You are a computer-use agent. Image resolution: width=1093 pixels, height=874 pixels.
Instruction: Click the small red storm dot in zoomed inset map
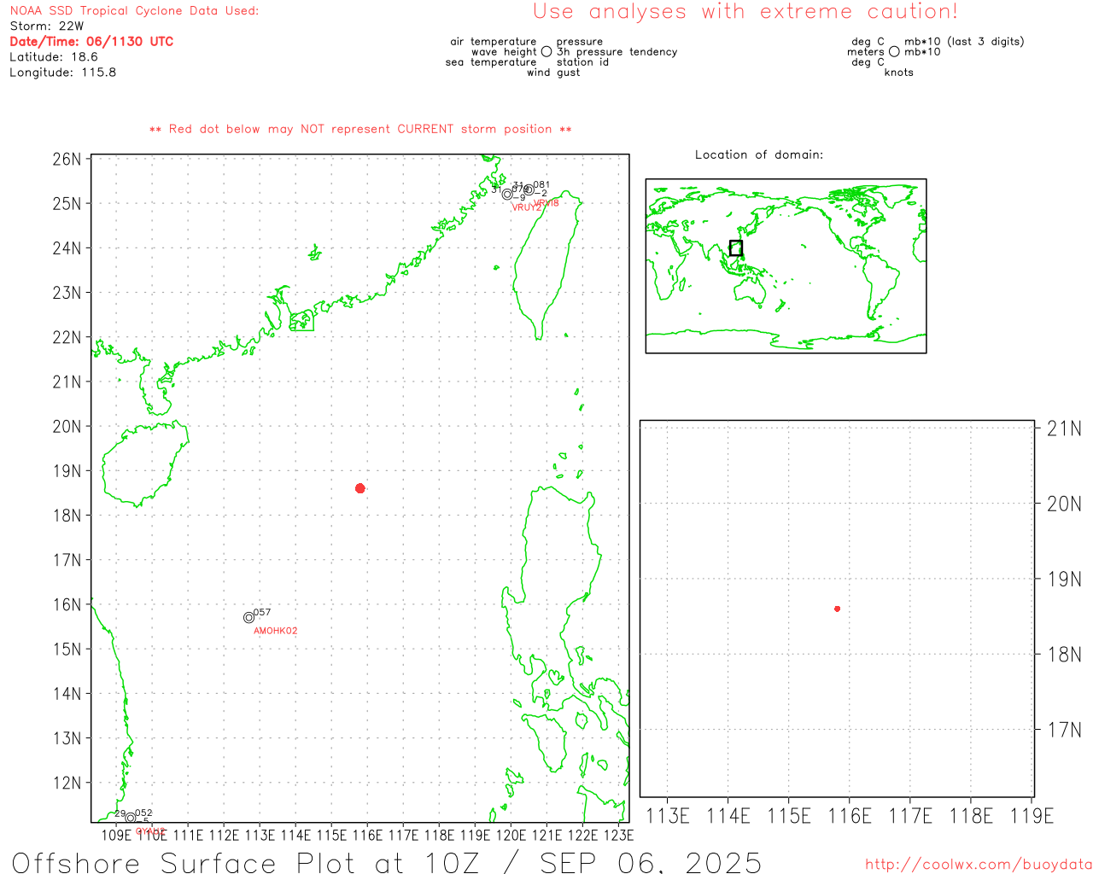pyautogui.click(x=837, y=609)
